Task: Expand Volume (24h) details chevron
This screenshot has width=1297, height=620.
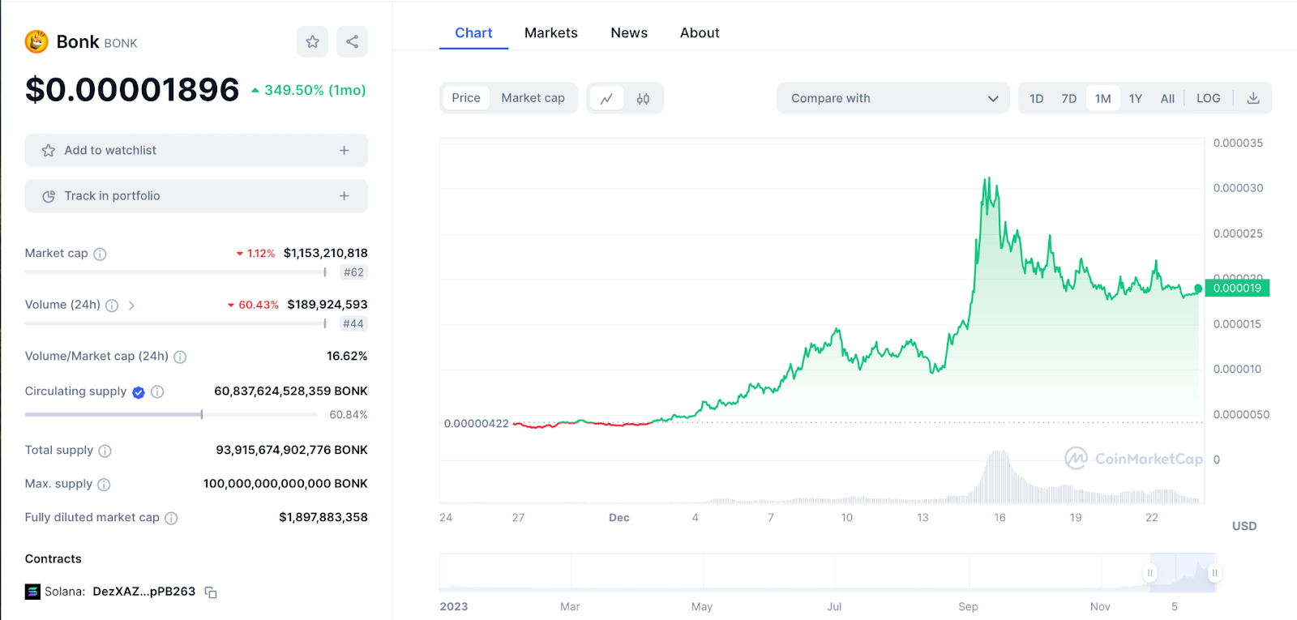Action: [131, 306]
